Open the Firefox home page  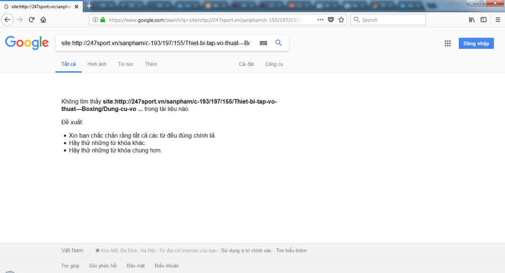pyautogui.click(x=43, y=20)
